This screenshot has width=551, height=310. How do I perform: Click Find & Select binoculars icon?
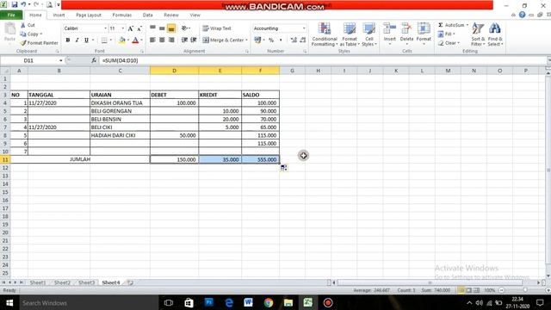coord(495,28)
